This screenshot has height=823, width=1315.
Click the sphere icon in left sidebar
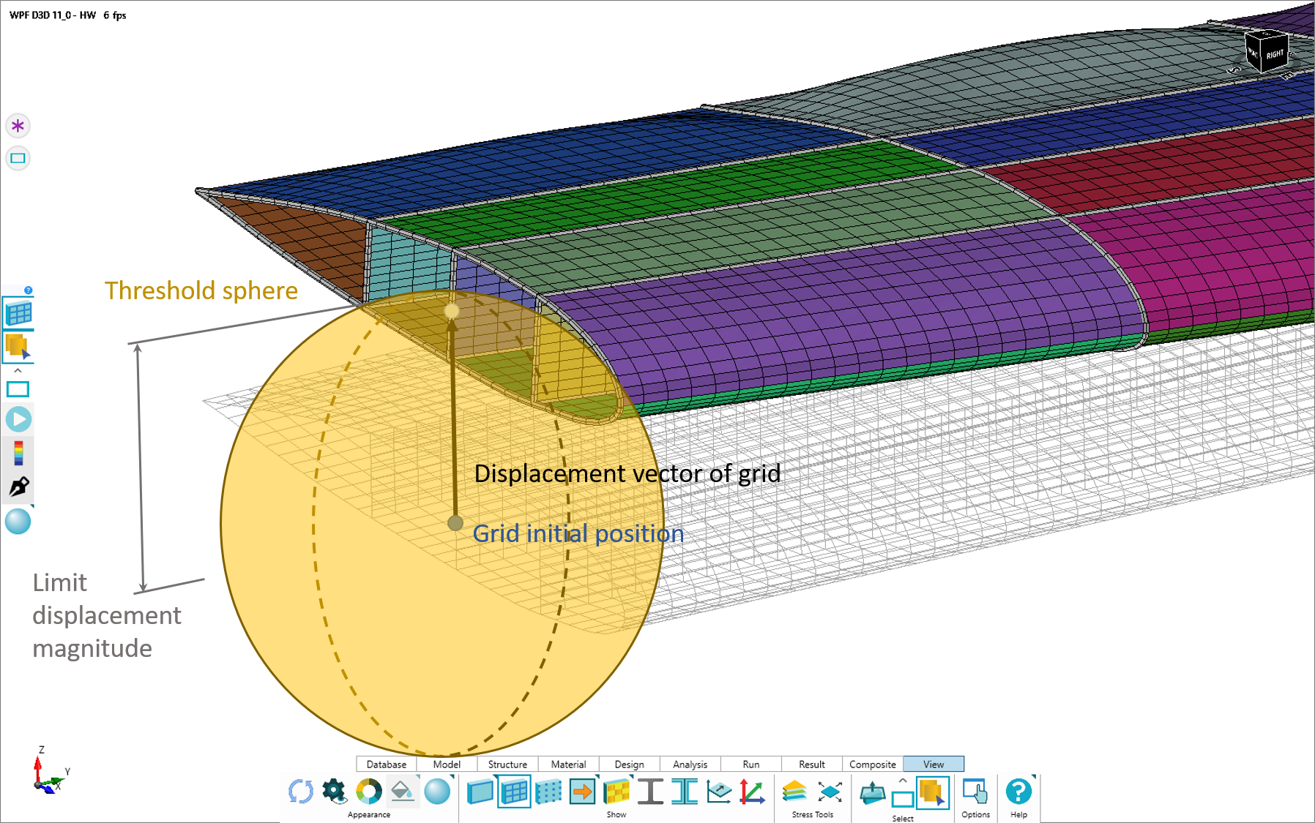(x=18, y=522)
